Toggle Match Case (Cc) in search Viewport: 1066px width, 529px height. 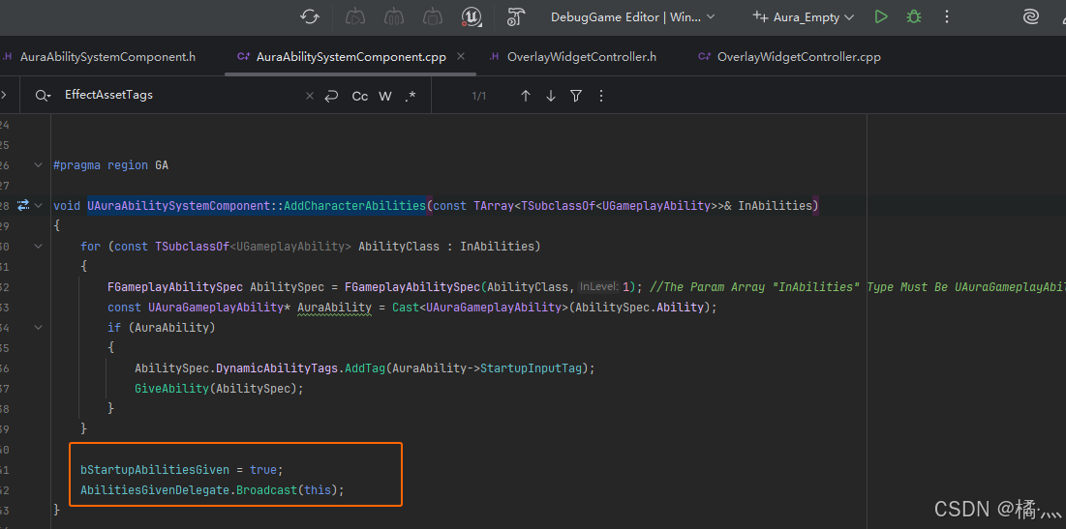pos(359,97)
